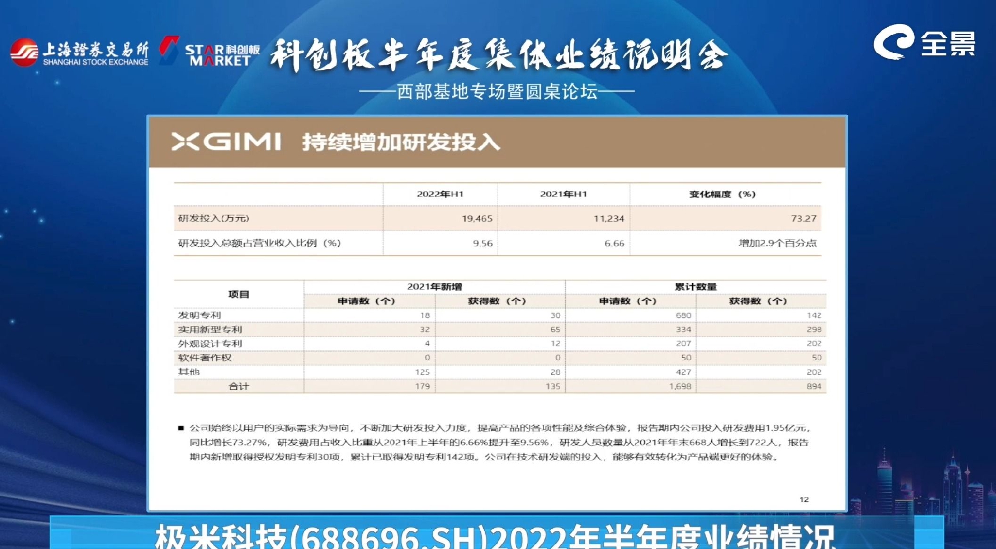Click the 2021年新增 header

[x=434, y=287]
